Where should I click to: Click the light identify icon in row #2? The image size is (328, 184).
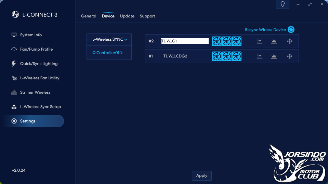pyautogui.click(x=274, y=41)
